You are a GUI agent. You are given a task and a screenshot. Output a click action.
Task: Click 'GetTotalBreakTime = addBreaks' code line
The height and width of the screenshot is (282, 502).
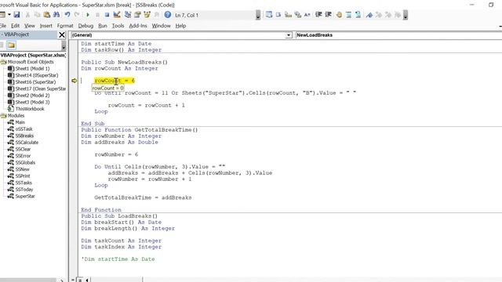coord(143,197)
